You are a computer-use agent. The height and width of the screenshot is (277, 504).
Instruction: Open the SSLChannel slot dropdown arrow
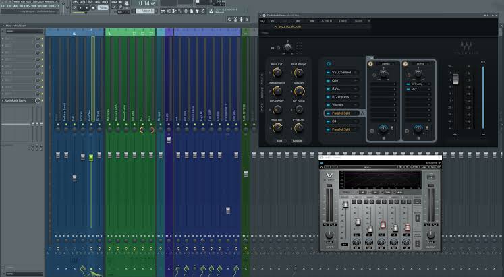(x=356, y=73)
